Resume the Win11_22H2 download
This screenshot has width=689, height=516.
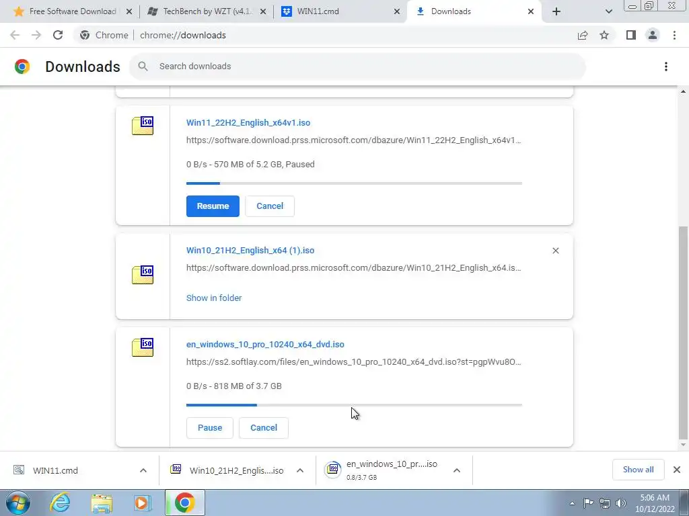(x=213, y=206)
